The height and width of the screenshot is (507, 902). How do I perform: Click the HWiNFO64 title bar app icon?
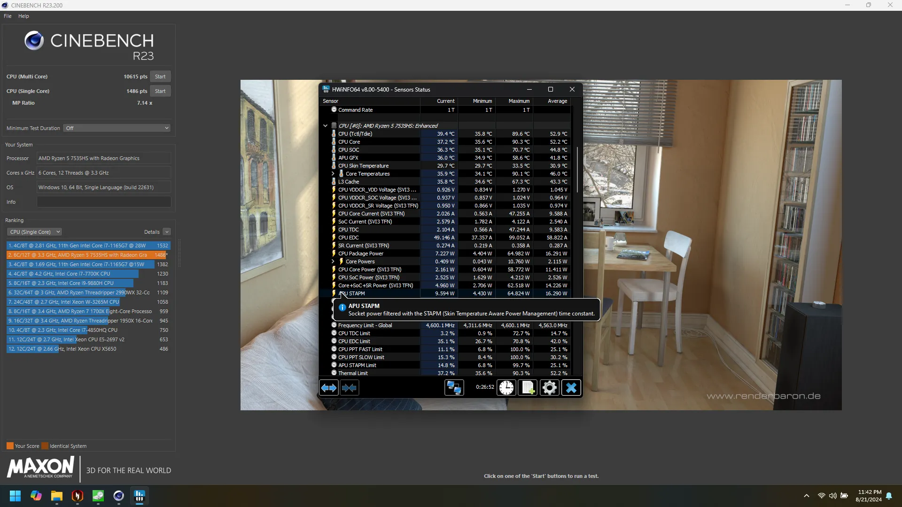(326, 89)
